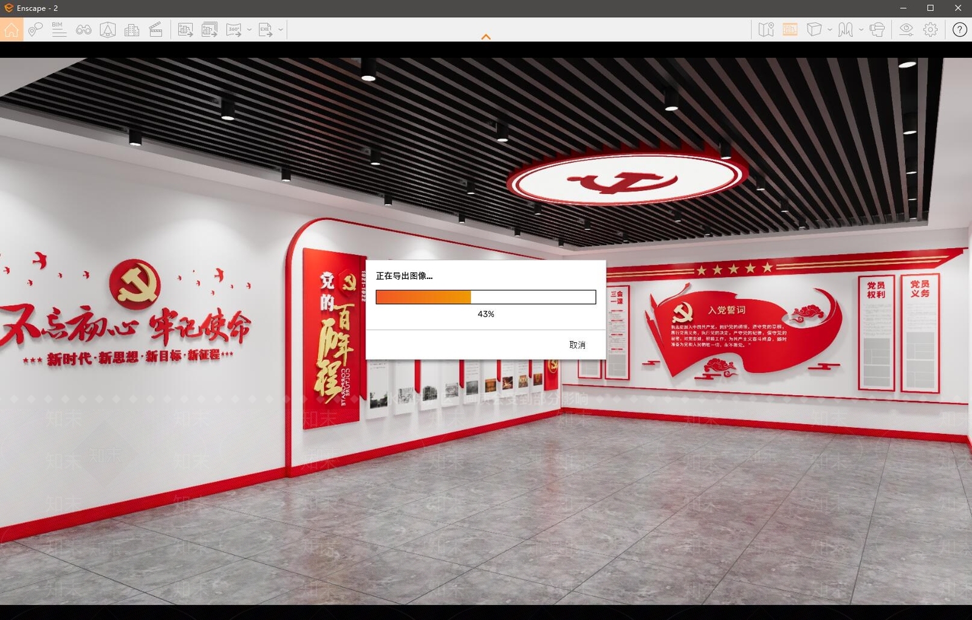The width and height of the screenshot is (972, 620).
Task: Click the Batch Rendering export icon
Action: coord(210,29)
